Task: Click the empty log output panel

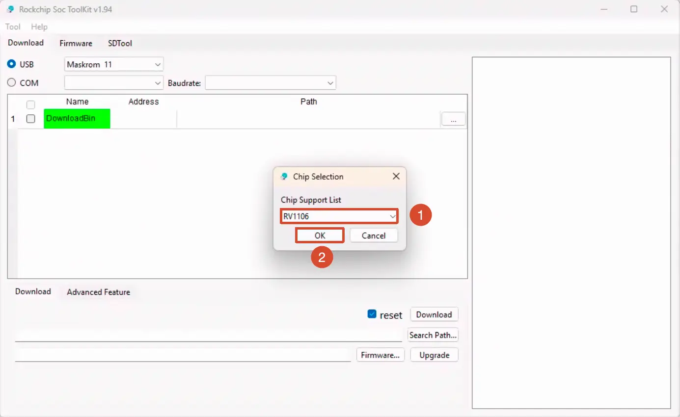Action: 571,233
